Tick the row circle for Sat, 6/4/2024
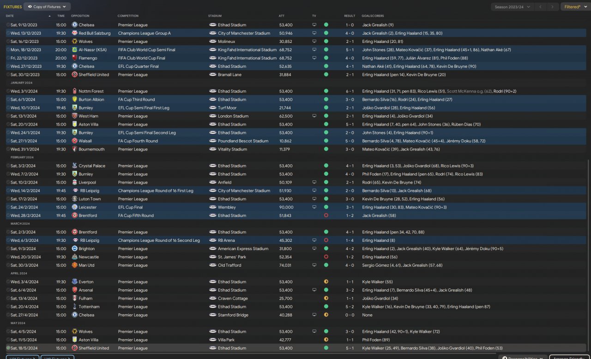 8,290
